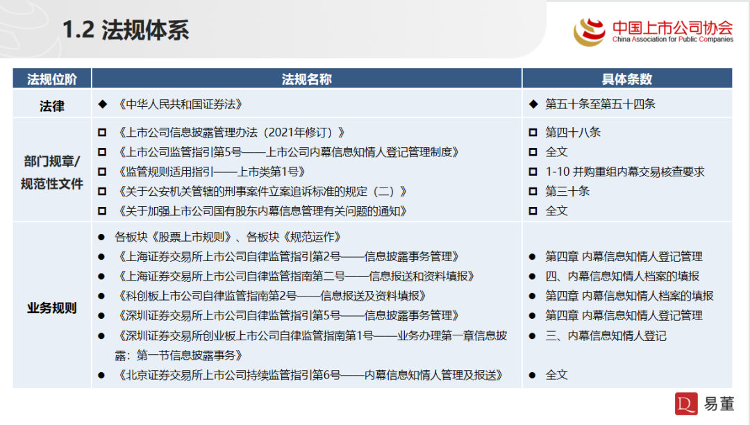Click the China Association for Public Companies logo
Image resolution: width=750 pixels, height=425 pixels.
(653, 30)
